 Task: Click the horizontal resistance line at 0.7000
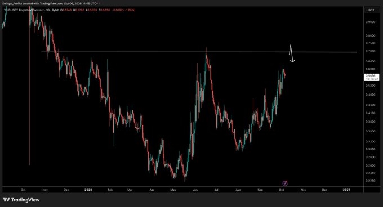(199, 52)
